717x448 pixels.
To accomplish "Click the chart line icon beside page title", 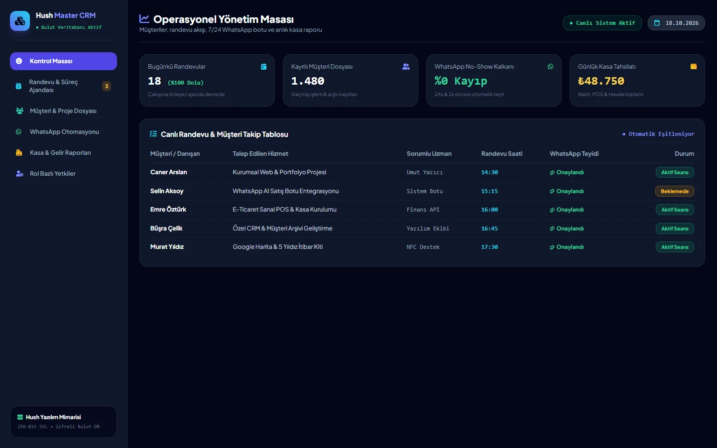I will coord(144,19).
